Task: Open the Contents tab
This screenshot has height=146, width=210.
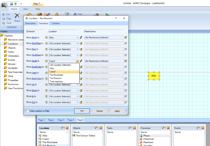Action: (55, 23)
